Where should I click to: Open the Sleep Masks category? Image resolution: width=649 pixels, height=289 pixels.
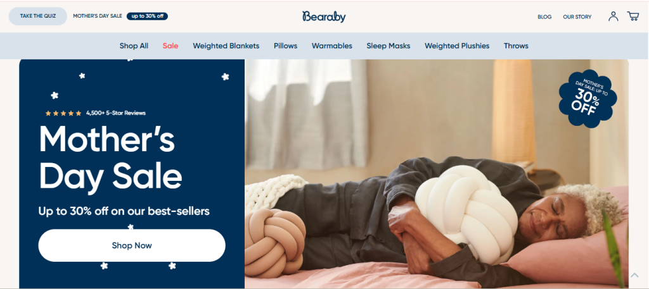389,46
